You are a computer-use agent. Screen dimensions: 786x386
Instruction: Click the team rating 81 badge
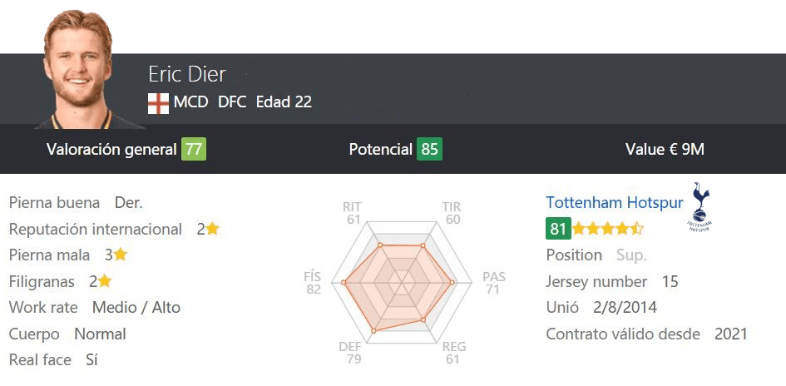(x=558, y=229)
